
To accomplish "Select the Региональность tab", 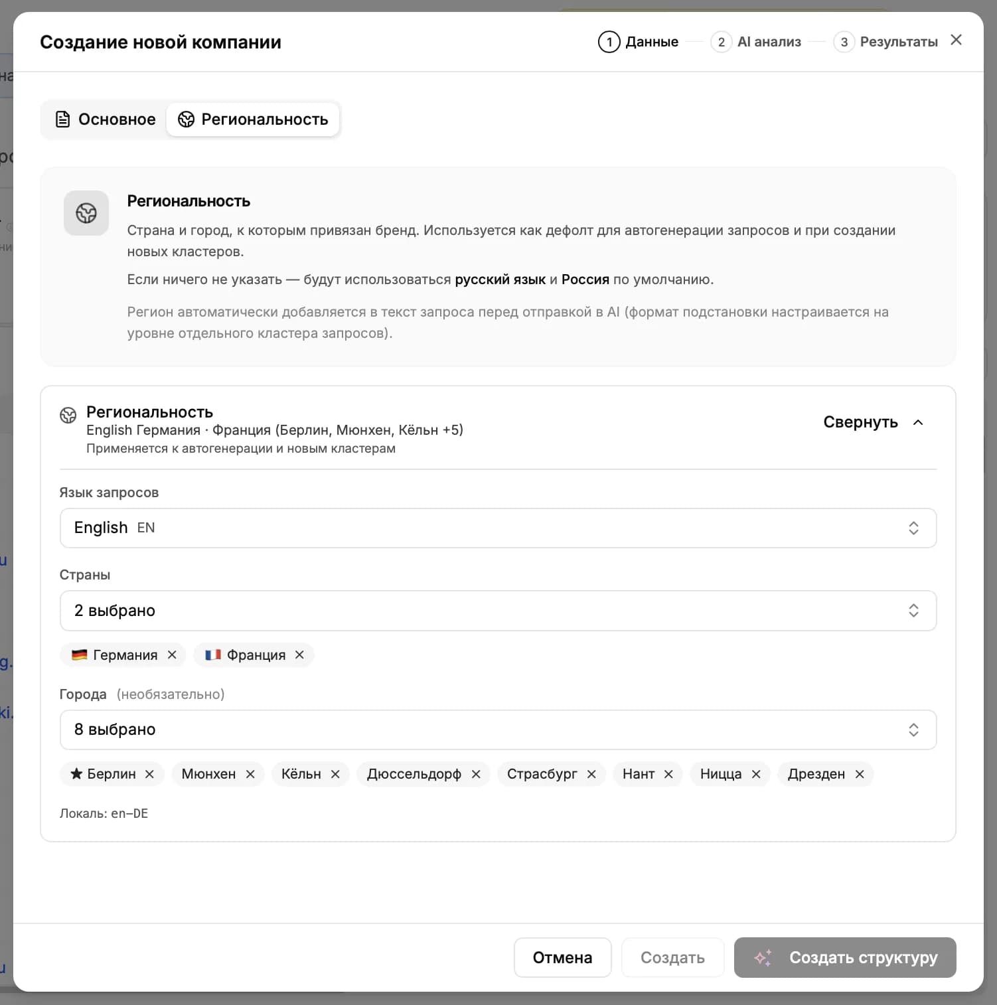I will coord(253,119).
